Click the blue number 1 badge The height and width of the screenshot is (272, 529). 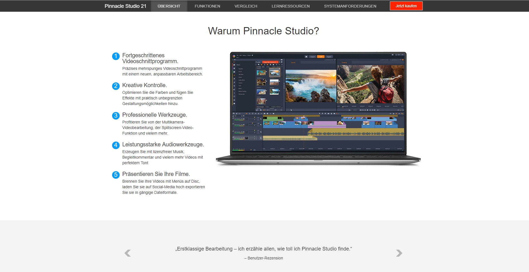tap(116, 56)
